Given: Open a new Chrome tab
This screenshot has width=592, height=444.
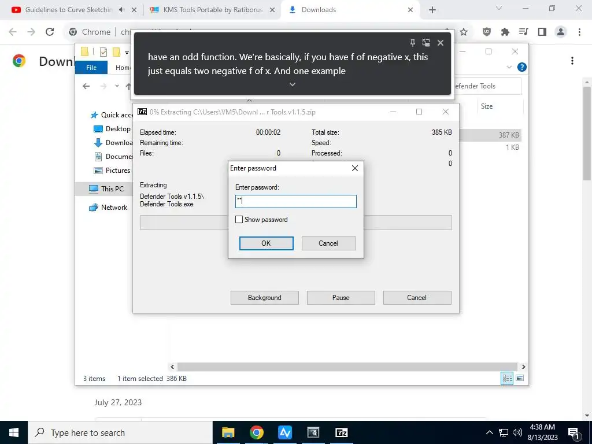Looking at the screenshot, I should click(432, 10).
